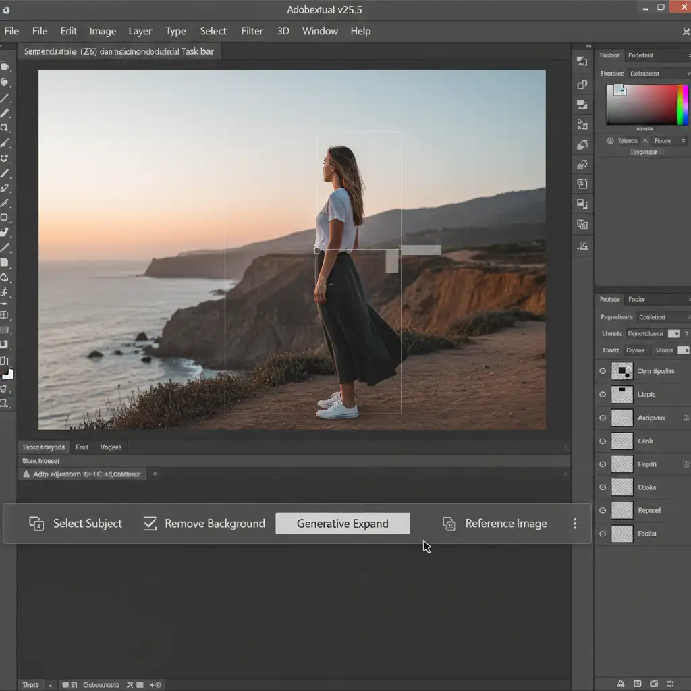691x691 pixels.
Task: Click the rainbow hue strip in color picker
Action: [x=683, y=105]
